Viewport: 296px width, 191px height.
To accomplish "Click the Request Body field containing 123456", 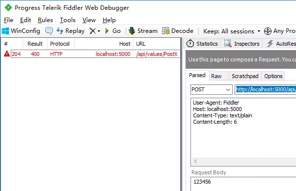I will click(243, 184).
